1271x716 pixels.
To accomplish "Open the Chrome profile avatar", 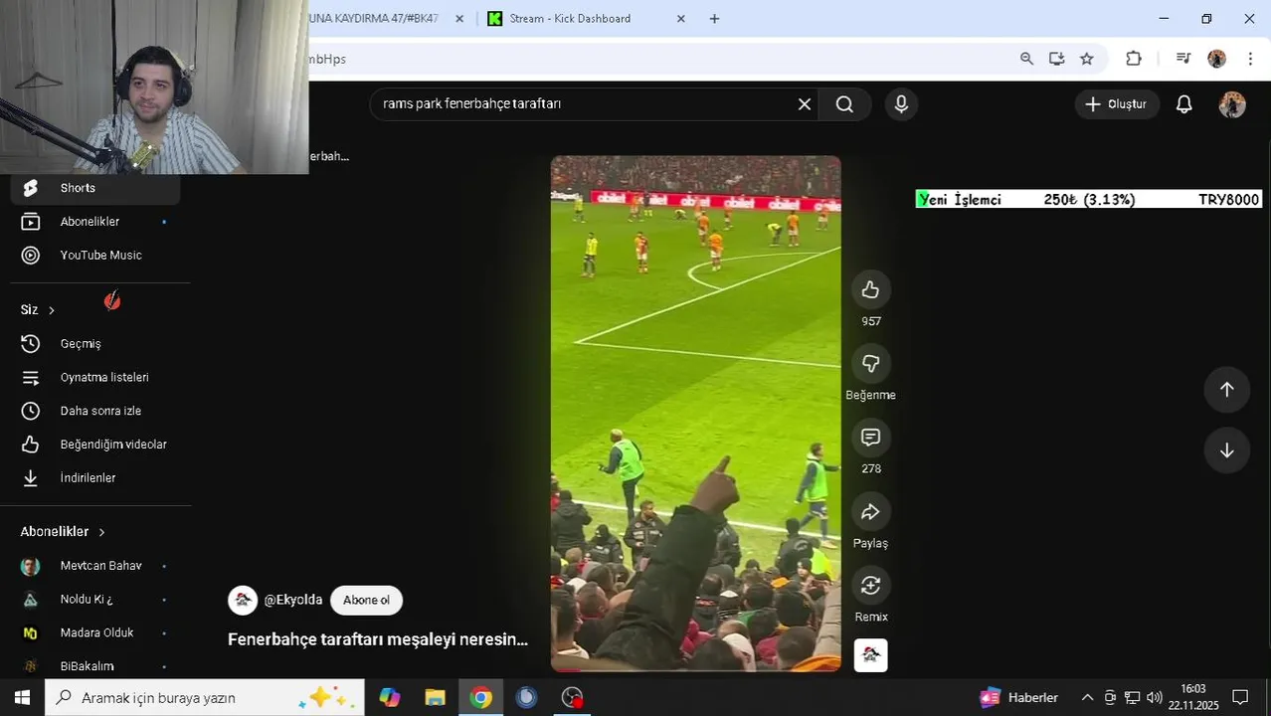I will [x=1216, y=59].
